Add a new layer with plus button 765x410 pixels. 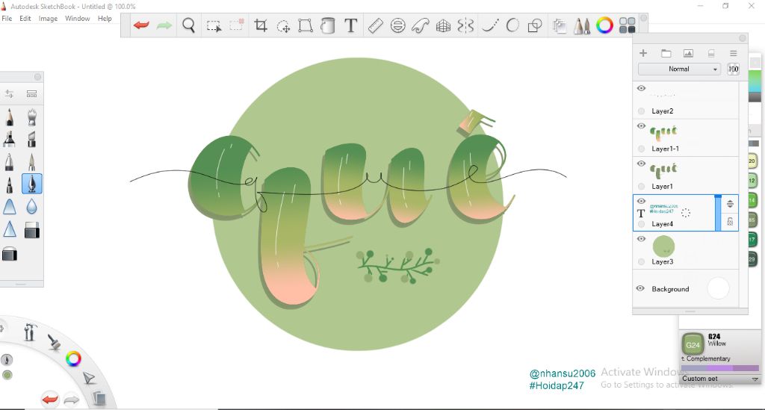[643, 53]
